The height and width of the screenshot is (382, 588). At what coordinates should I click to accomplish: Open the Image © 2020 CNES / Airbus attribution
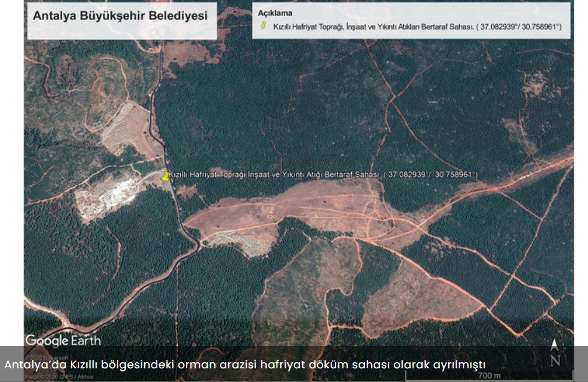click(59, 377)
